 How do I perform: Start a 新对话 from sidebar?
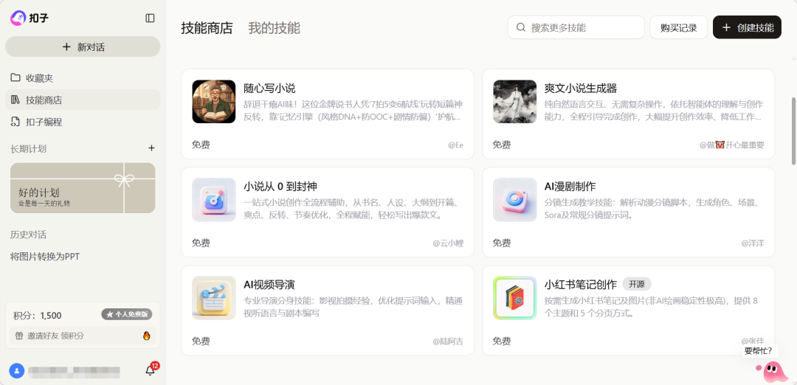point(83,46)
